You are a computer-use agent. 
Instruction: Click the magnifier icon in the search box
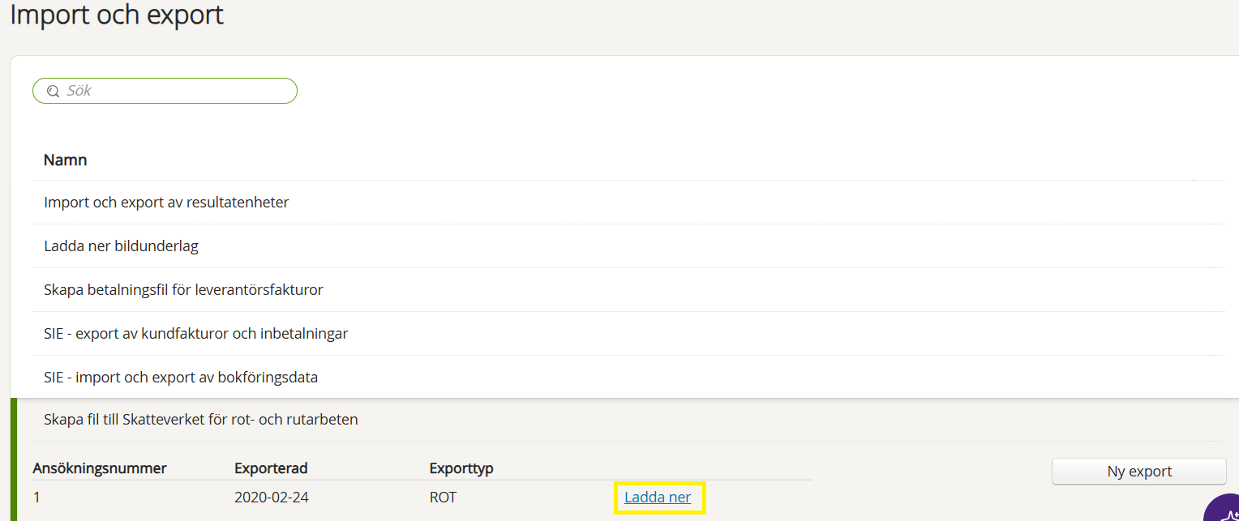(53, 92)
